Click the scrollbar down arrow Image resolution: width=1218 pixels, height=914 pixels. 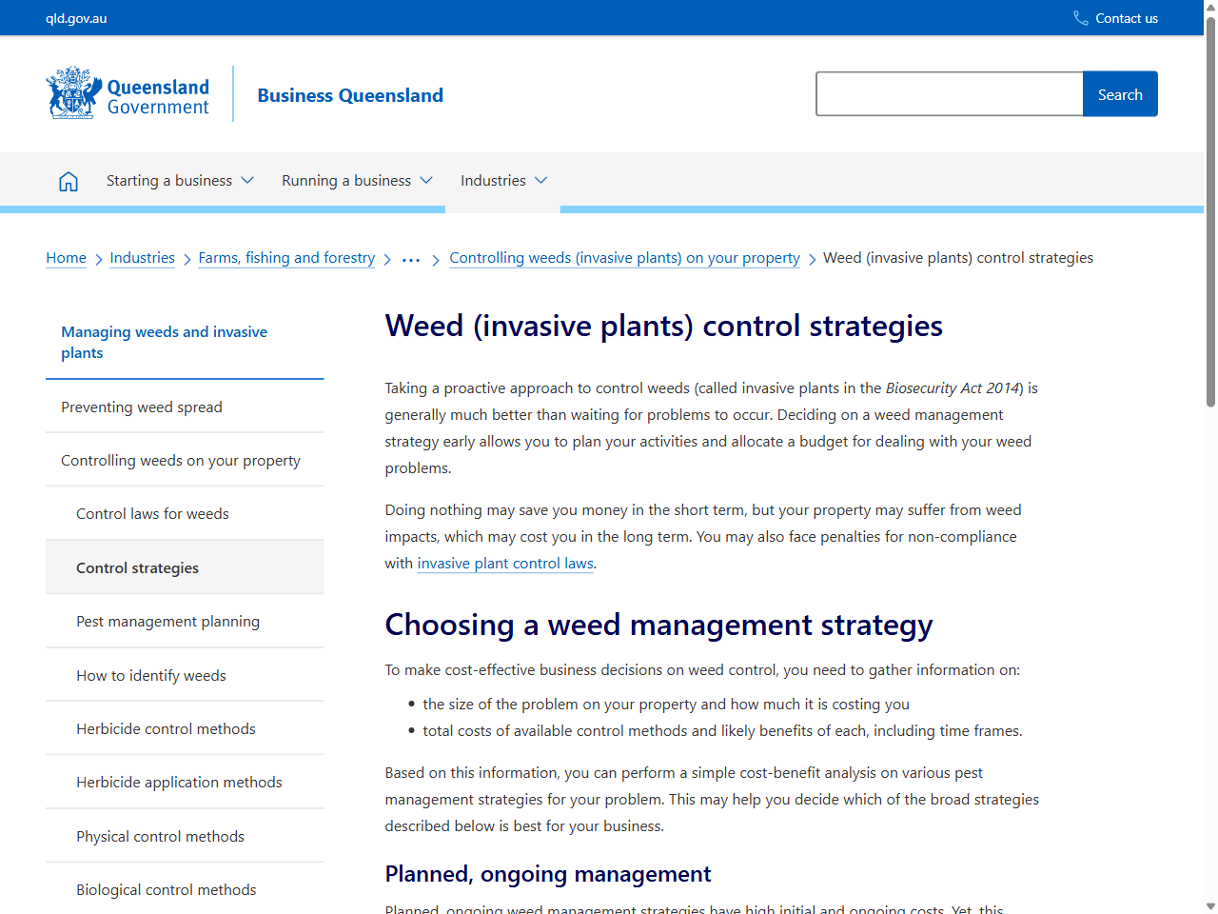1210,906
